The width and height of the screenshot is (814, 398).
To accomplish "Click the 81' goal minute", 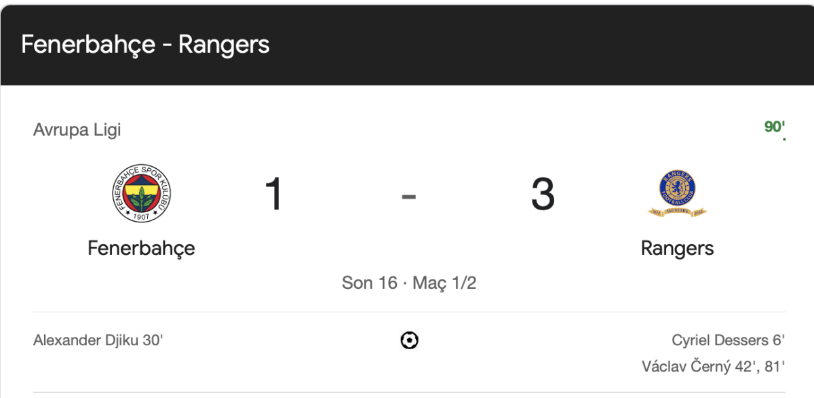I will pyautogui.click(x=774, y=367).
